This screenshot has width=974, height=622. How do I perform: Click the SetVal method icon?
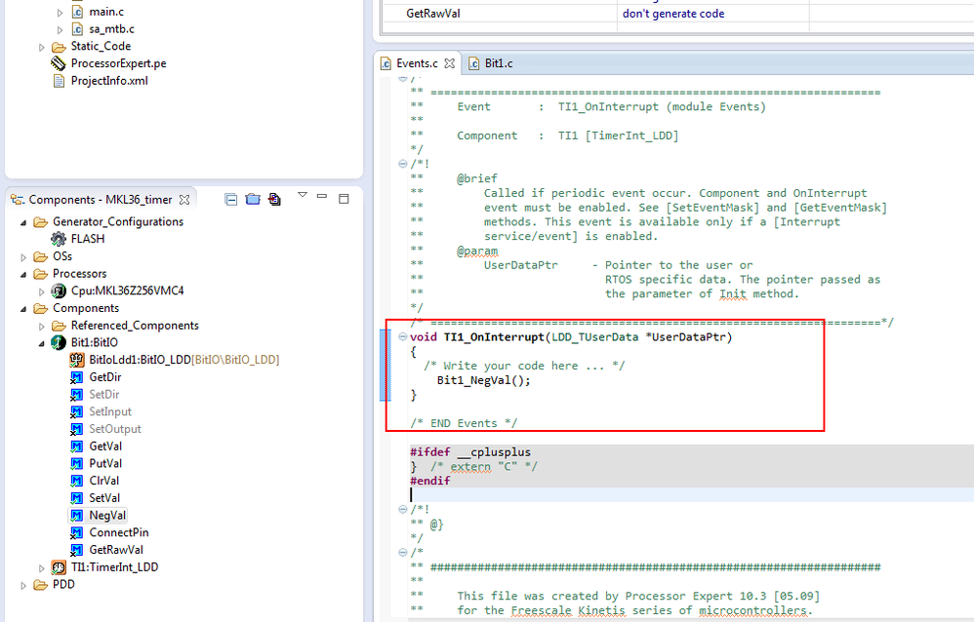point(76,498)
